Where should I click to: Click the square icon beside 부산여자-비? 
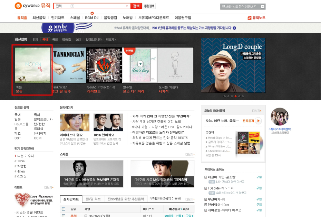[206, 199]
